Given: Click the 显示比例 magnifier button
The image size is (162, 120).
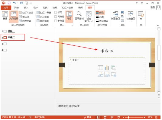Looking at the screenshot, I should (79, 16).
